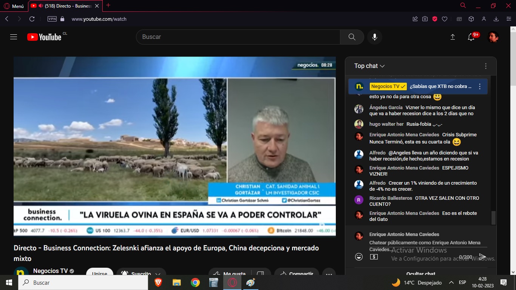Click Opera's search tabs magnifier icon
The image size is (516, 290).
[x=463, y=5]
